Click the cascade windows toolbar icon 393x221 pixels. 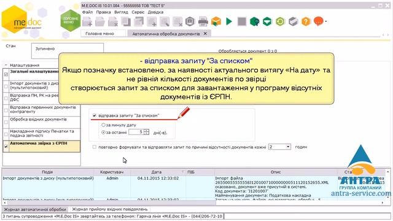point(139,21)
